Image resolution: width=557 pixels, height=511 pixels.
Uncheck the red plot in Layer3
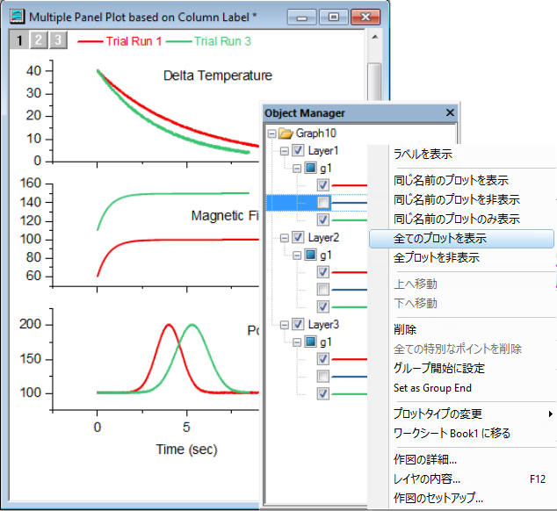(x=323, y=359)
